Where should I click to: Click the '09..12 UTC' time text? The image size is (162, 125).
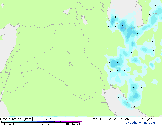coord(135,119)
